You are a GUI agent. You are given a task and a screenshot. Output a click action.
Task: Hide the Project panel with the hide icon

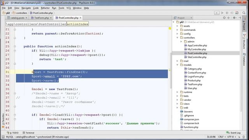(240, 18)
